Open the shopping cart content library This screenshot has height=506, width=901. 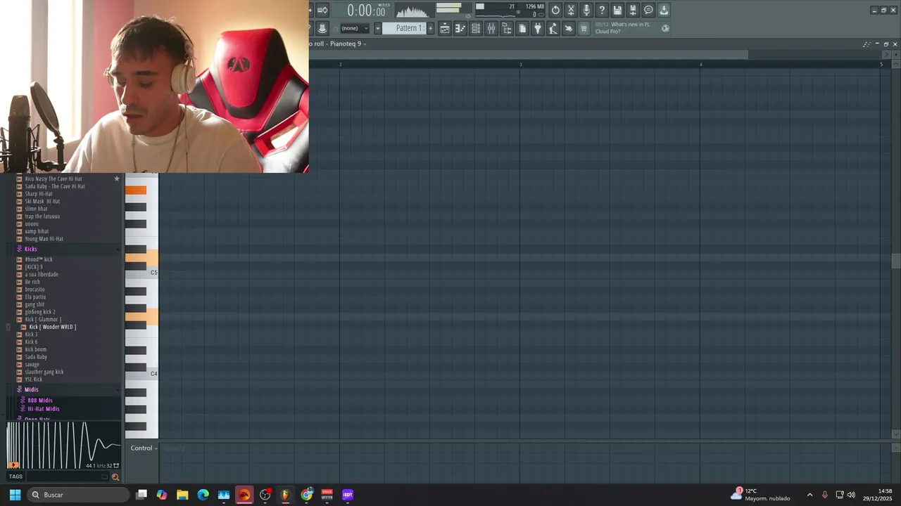584,28
